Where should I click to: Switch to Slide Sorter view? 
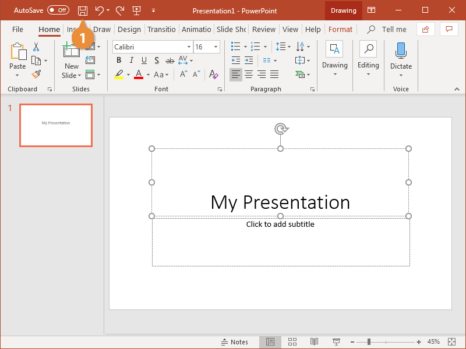click(x=292, y=342)
